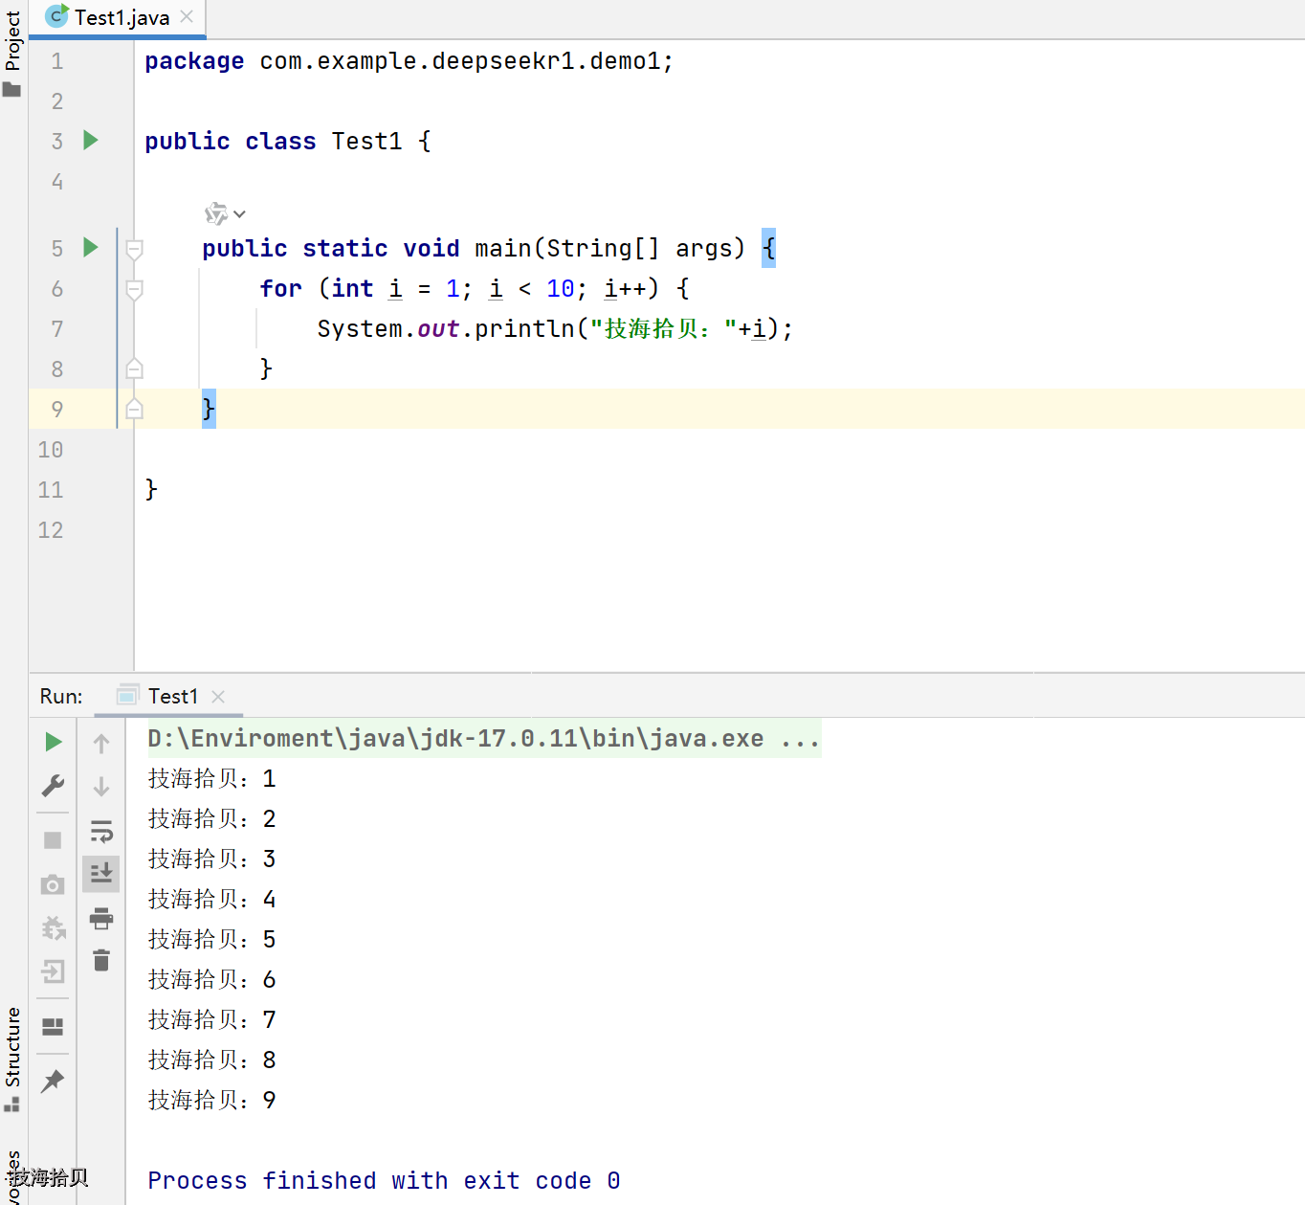Rerun Test1 in the Run panel
The width and height of the screenshot is (1305, 1205).
(x=54, y=742)
